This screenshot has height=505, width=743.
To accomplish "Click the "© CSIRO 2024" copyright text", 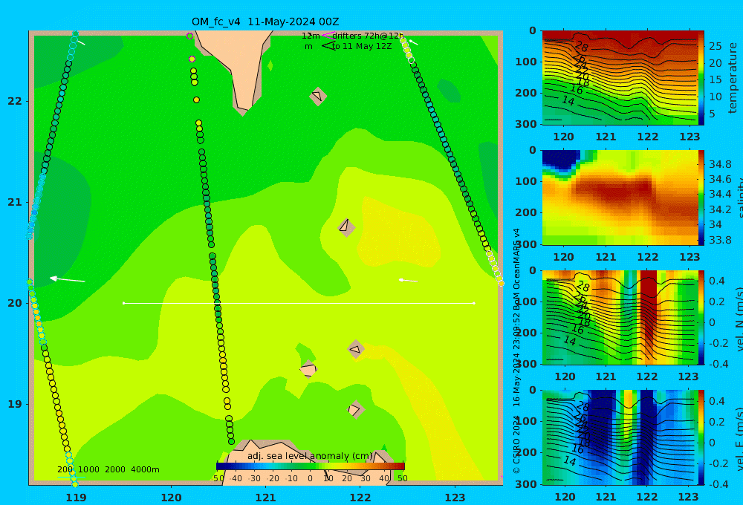I will point(516,444).
